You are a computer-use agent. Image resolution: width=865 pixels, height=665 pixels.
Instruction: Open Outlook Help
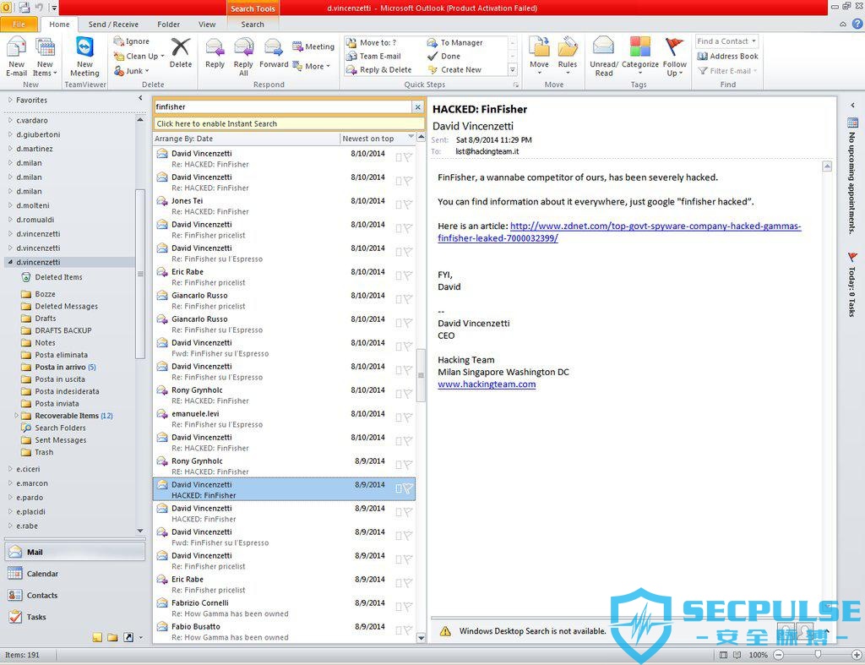pos(857,24)
